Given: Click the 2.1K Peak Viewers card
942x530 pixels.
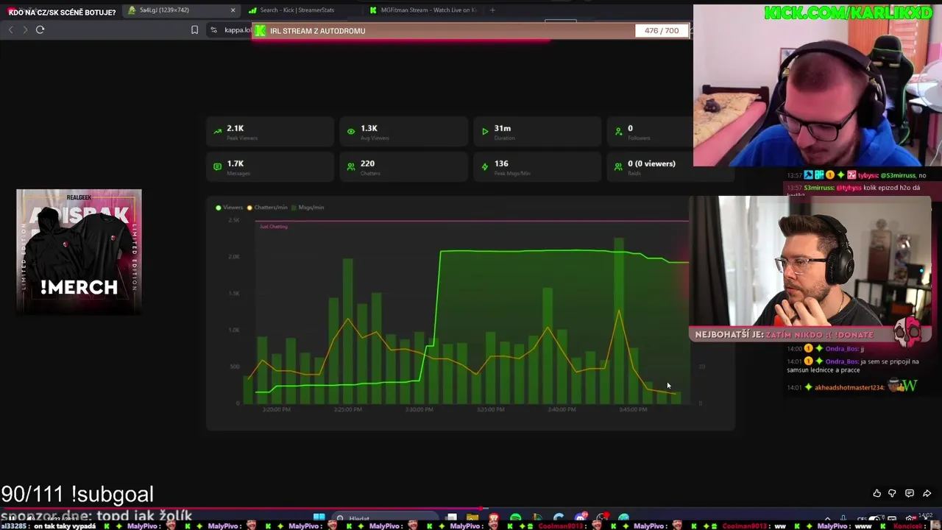Looking at the screenshot, I should coord(270,132).
